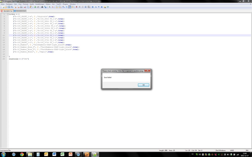Click the New file toolbar icon
The image size is (252, 157).
(3, 7)
